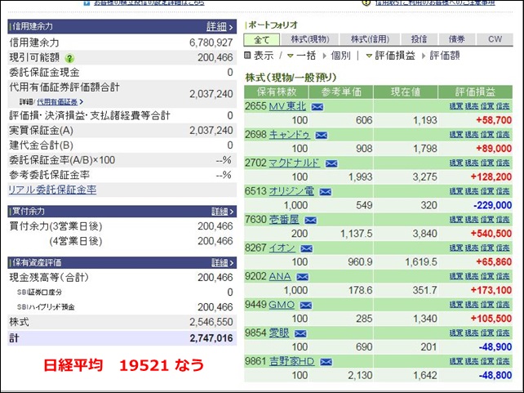Click 現売 in the ANA row

[472, 276]
